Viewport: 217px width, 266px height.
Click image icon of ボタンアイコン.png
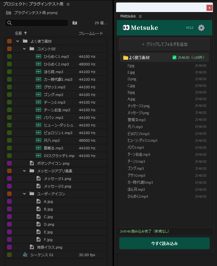point(32,163)
